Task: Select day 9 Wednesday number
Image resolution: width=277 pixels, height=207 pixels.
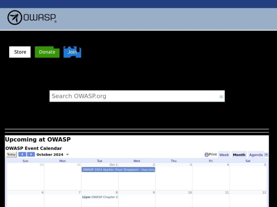Action: 154,193
